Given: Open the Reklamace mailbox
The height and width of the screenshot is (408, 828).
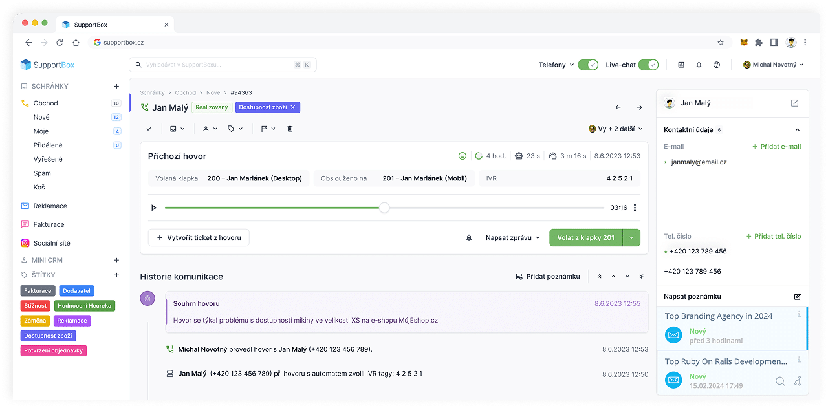Looking at the screenshot, I should 50,206.
